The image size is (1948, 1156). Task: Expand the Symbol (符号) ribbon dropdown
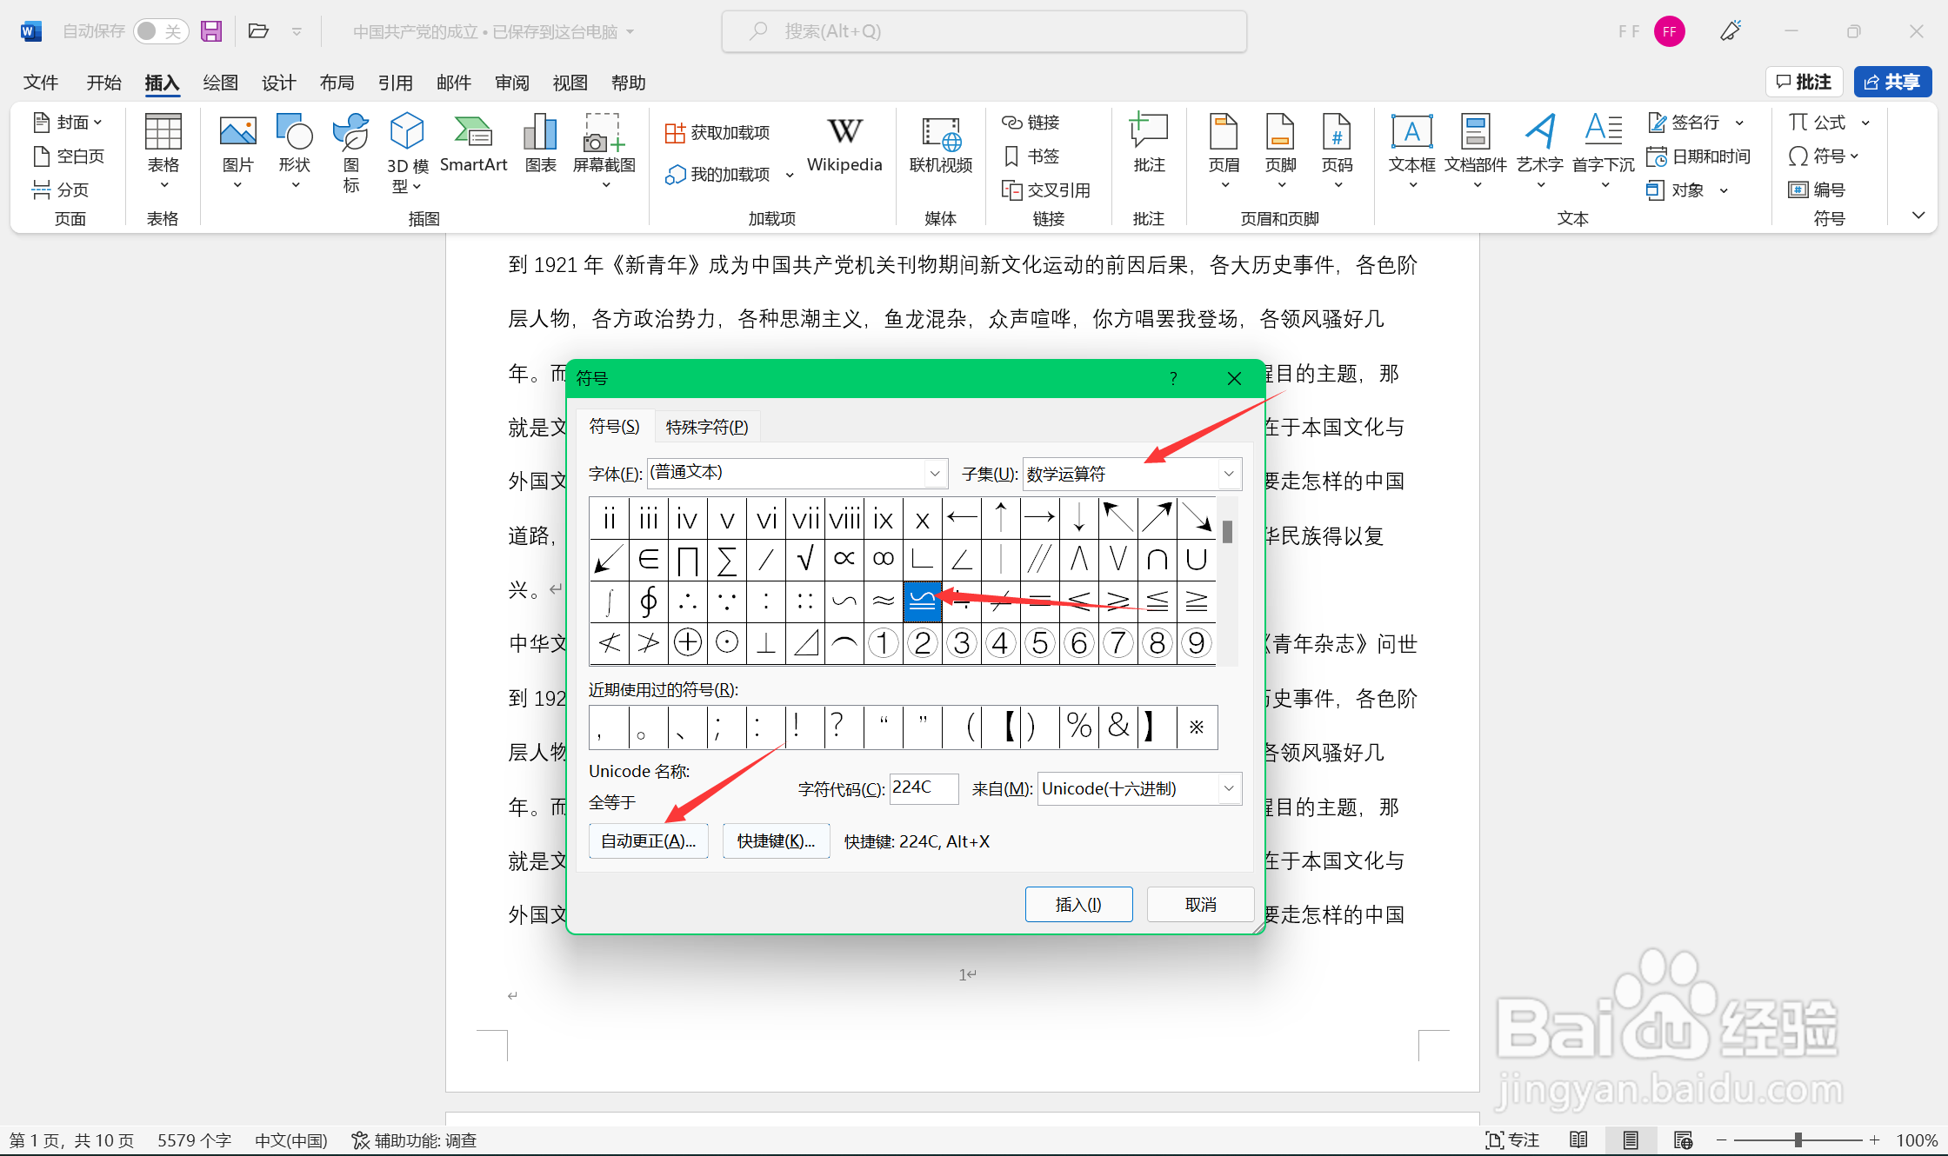tap(1855, 156)
